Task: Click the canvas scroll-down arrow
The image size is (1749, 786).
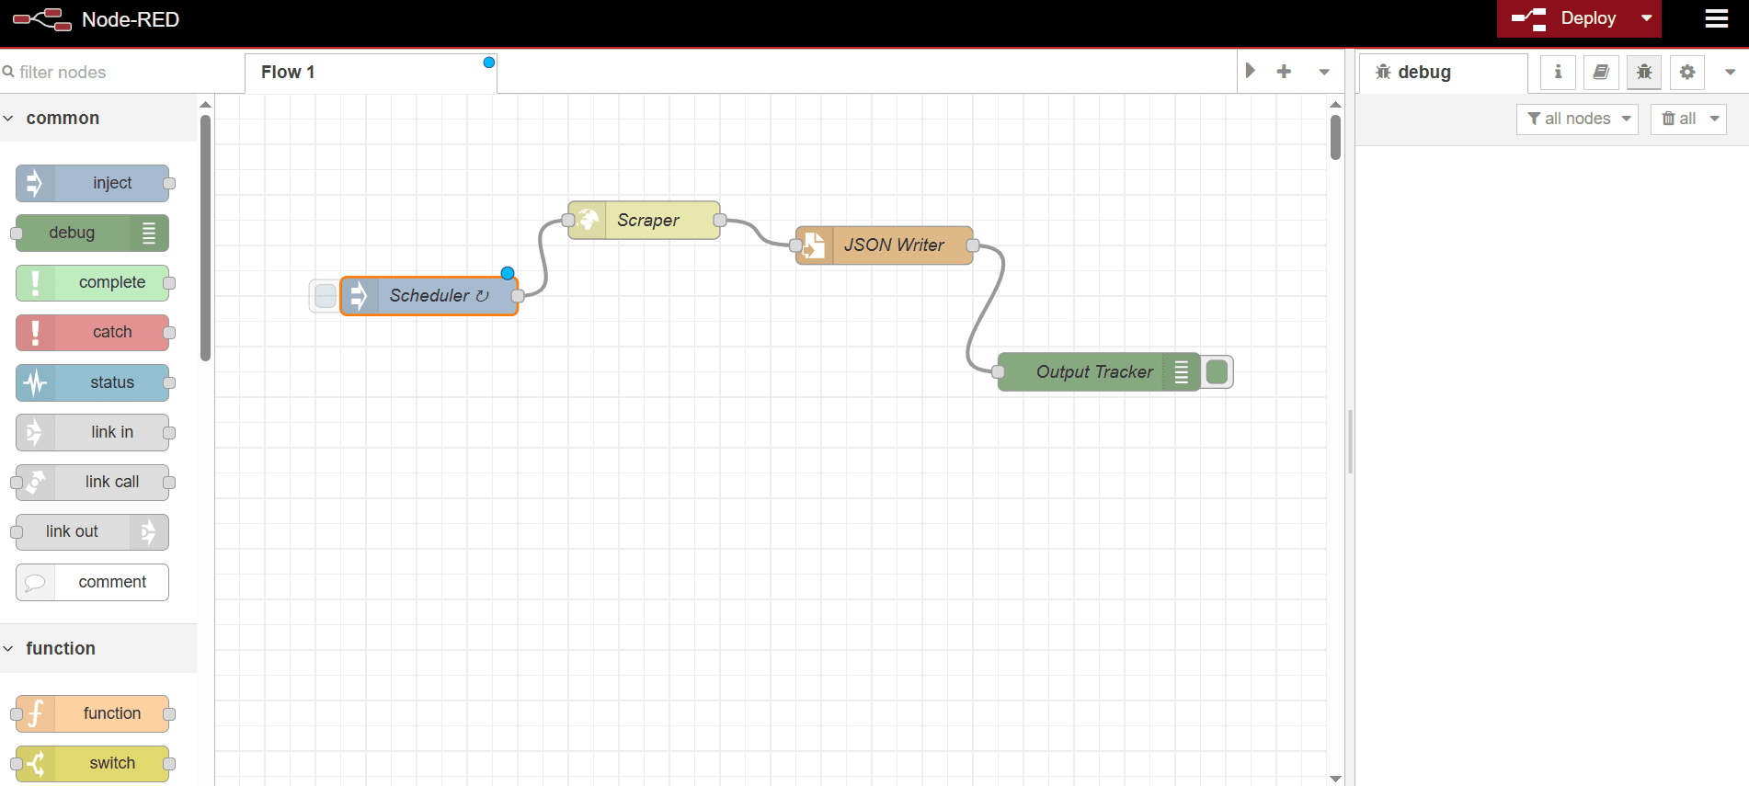Action: [x=1335, y=779]
